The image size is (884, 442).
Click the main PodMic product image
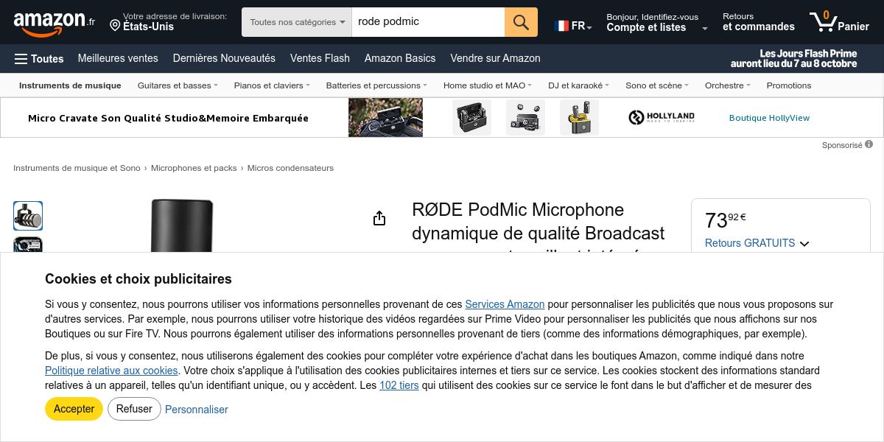(182, 225)
